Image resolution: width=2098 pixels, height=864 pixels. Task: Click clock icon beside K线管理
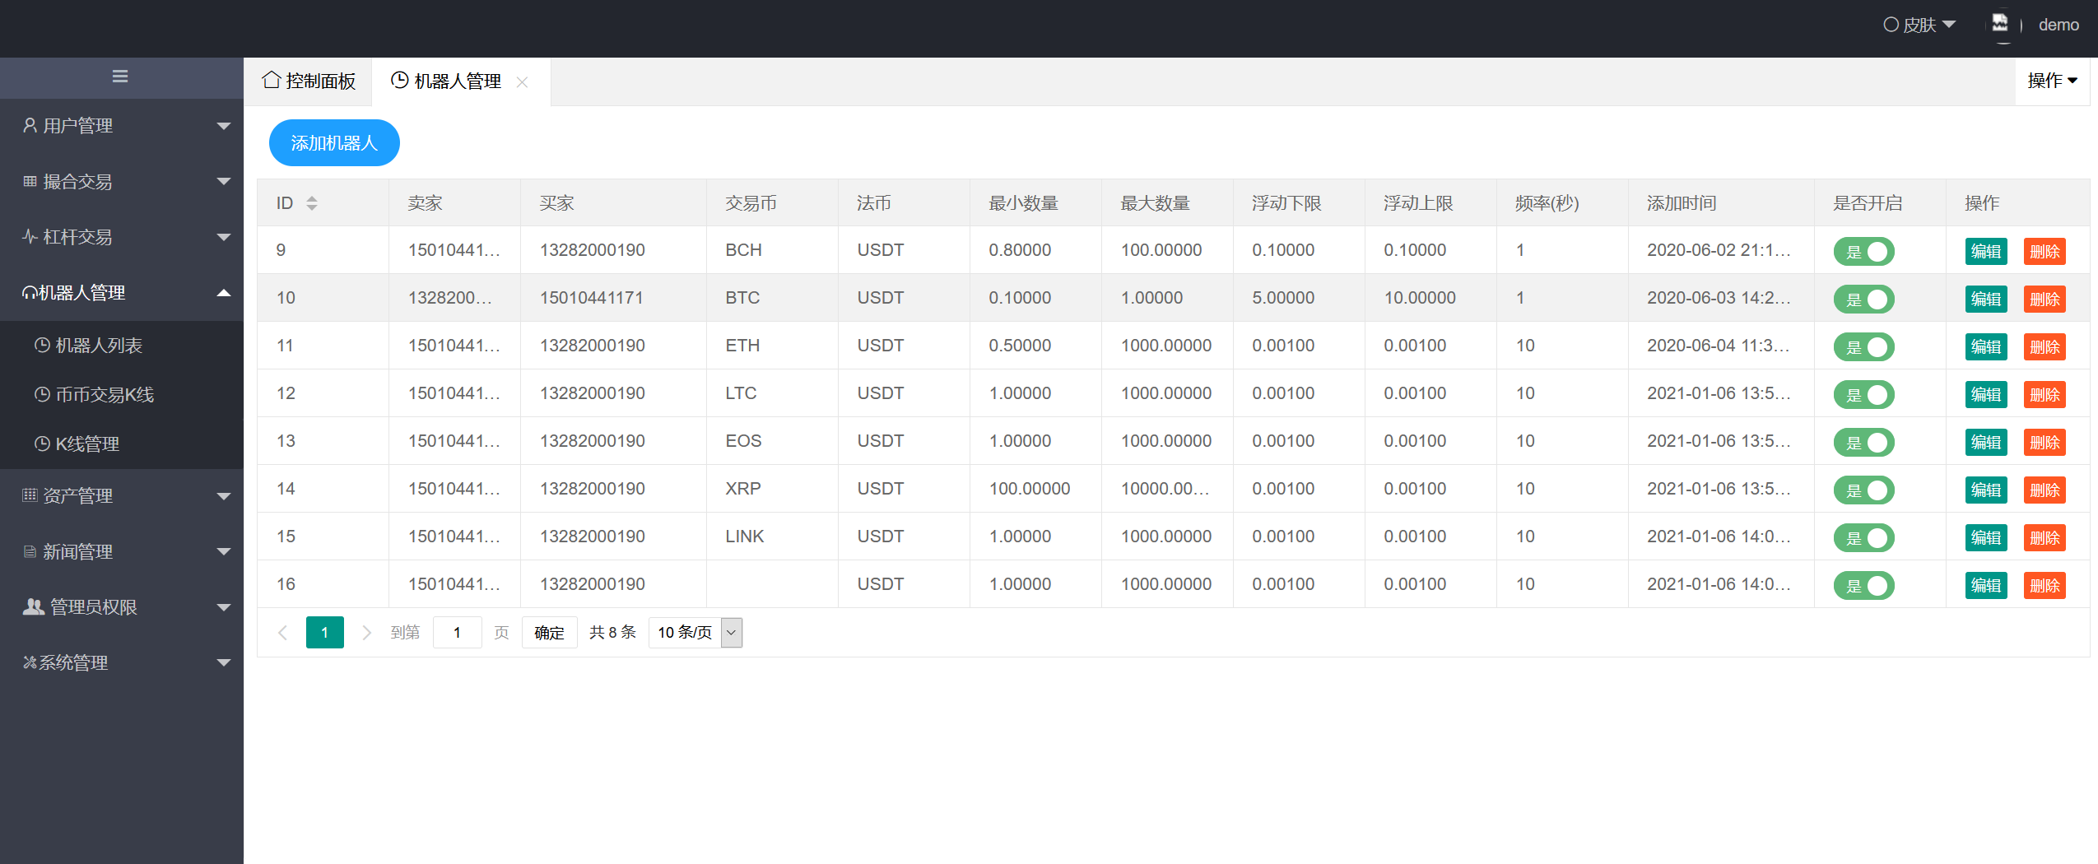pos(42,444)
